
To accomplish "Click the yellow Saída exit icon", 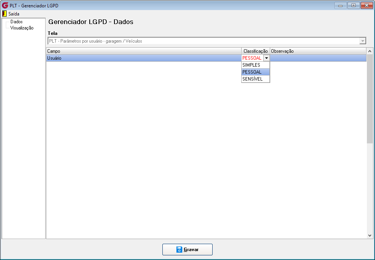I will point(4,14).
